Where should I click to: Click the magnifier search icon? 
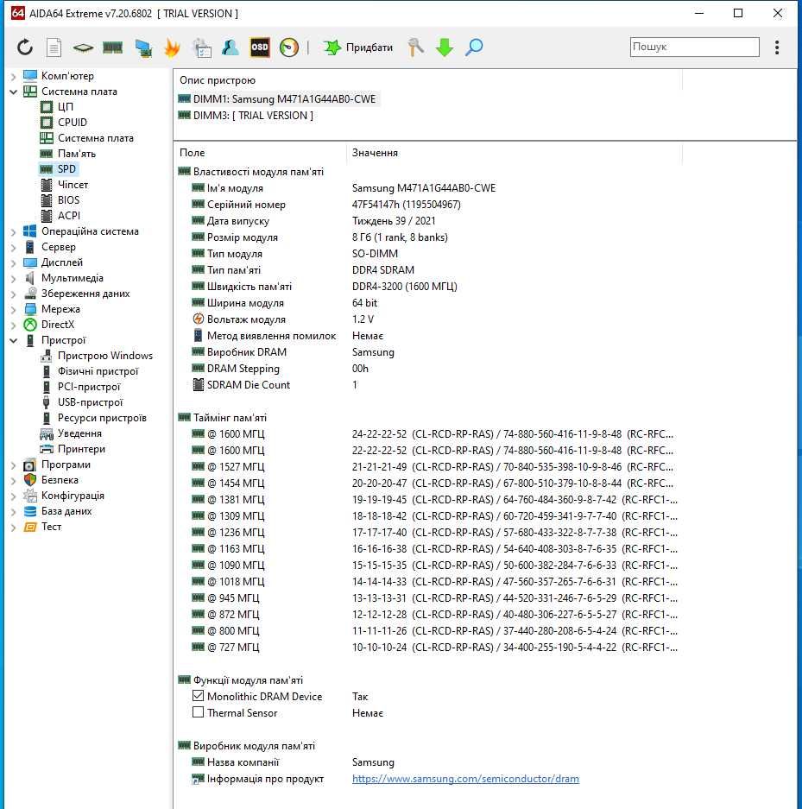474,47
